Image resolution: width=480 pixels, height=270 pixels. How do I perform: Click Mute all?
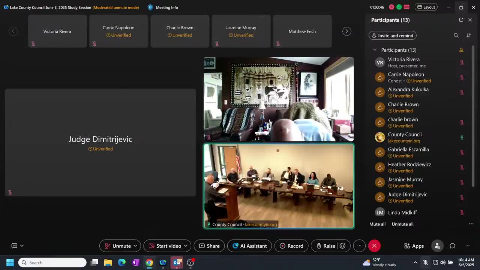pos(377,224)
